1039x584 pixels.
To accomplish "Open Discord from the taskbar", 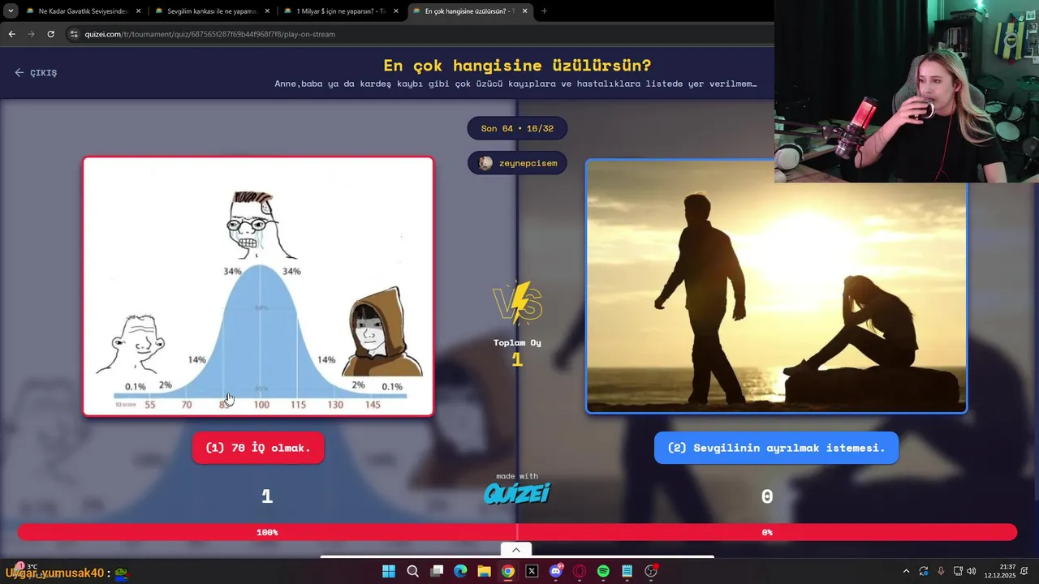I will pos(556,571).
